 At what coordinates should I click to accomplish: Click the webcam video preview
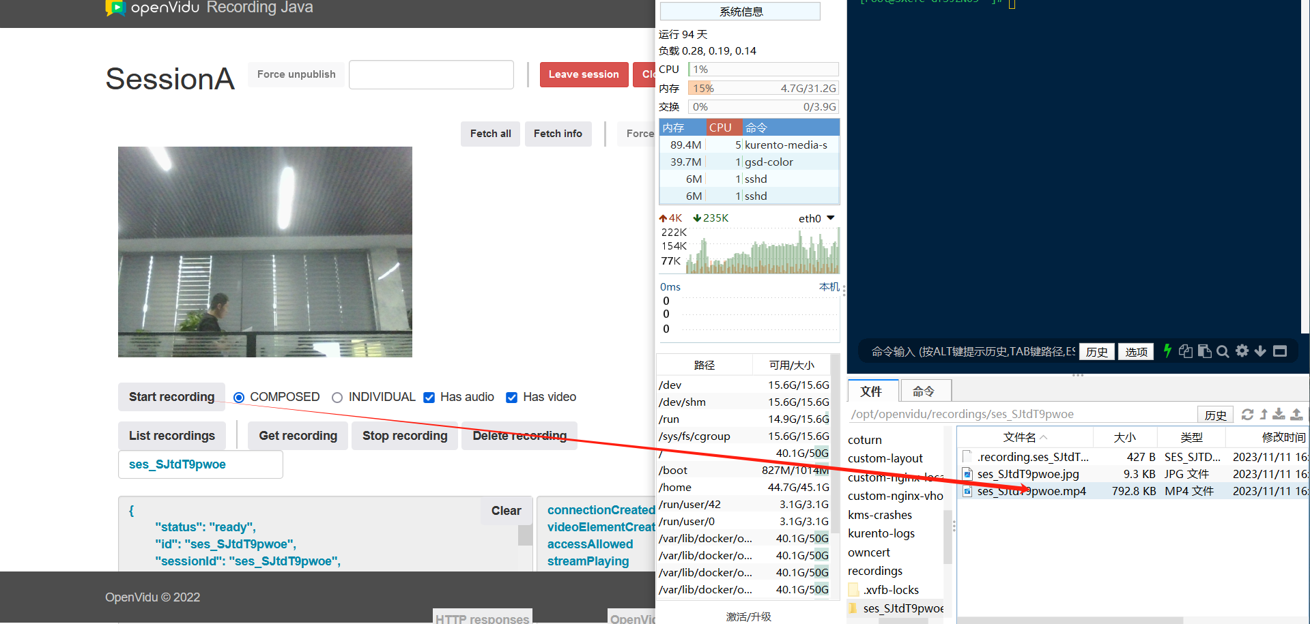[x=265, y=252]
